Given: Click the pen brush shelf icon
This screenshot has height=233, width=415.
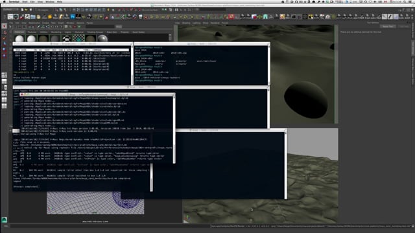Looking at the screenshot, I should [x=390, y=17].
